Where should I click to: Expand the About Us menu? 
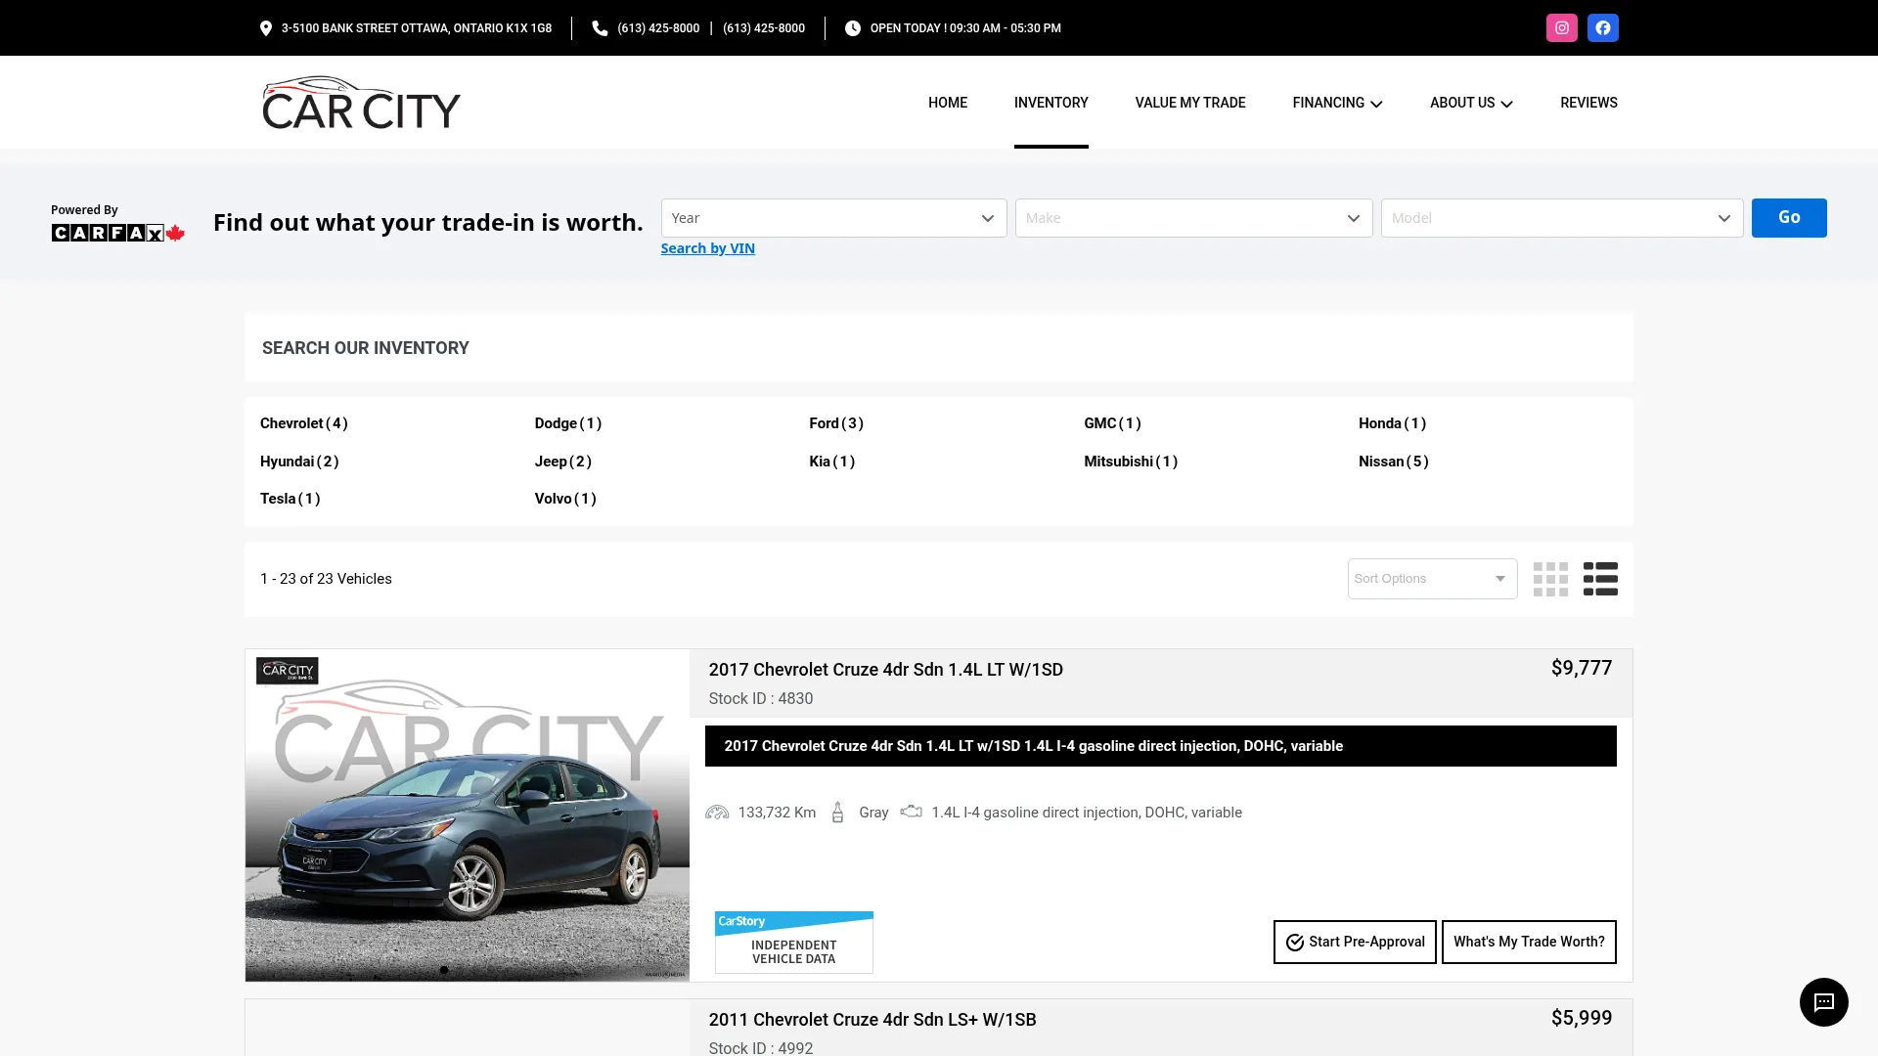(1471, 103)
